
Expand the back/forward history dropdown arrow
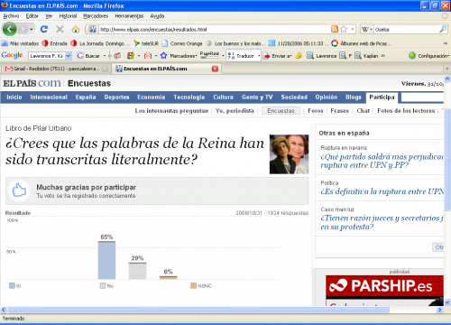(32, 29)
